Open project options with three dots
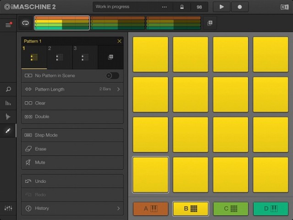The width and height of the screenshot is (293, 220). coord(164,7)
